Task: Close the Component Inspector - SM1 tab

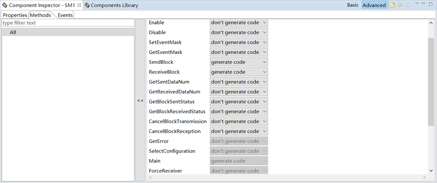Action: pos(79,5)
